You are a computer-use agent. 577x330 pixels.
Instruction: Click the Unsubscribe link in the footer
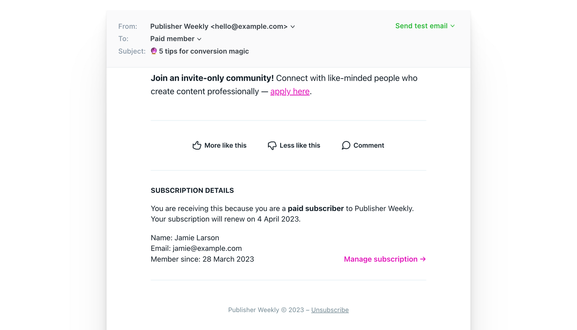click(x=330, y=310)
